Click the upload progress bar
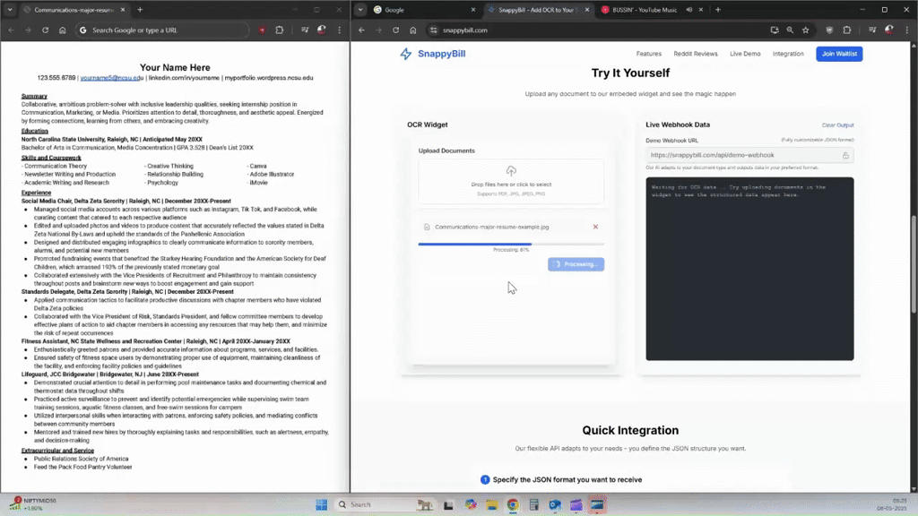The width and height of the screenshot is (918, 516). point(511,244)
